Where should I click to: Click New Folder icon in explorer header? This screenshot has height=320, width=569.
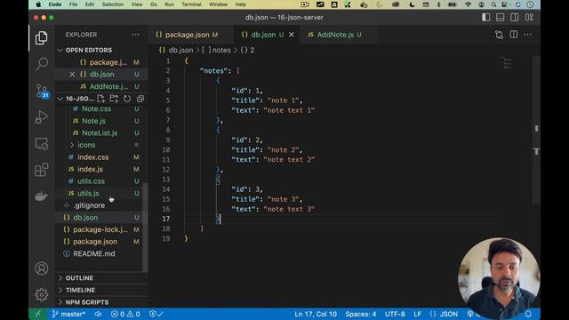(x=114, y=99)
